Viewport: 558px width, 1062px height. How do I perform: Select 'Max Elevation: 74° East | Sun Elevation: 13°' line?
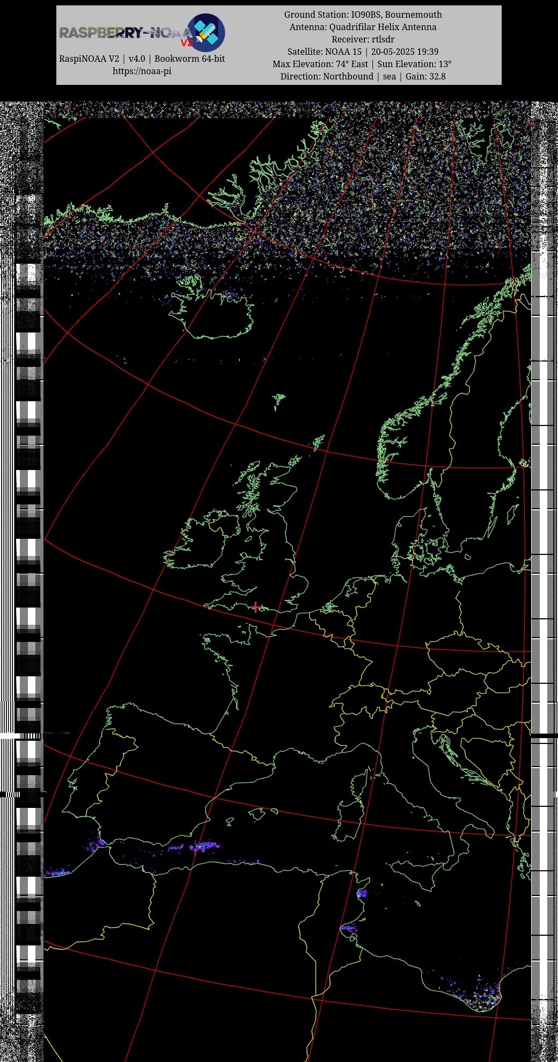click(x=362, y=64)
